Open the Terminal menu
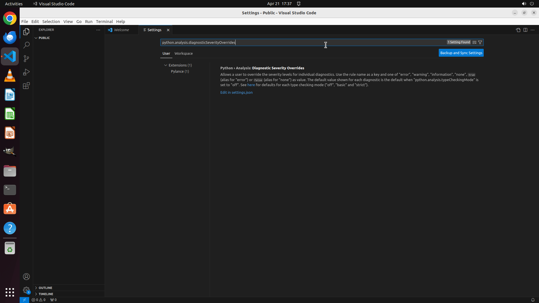 104,22
